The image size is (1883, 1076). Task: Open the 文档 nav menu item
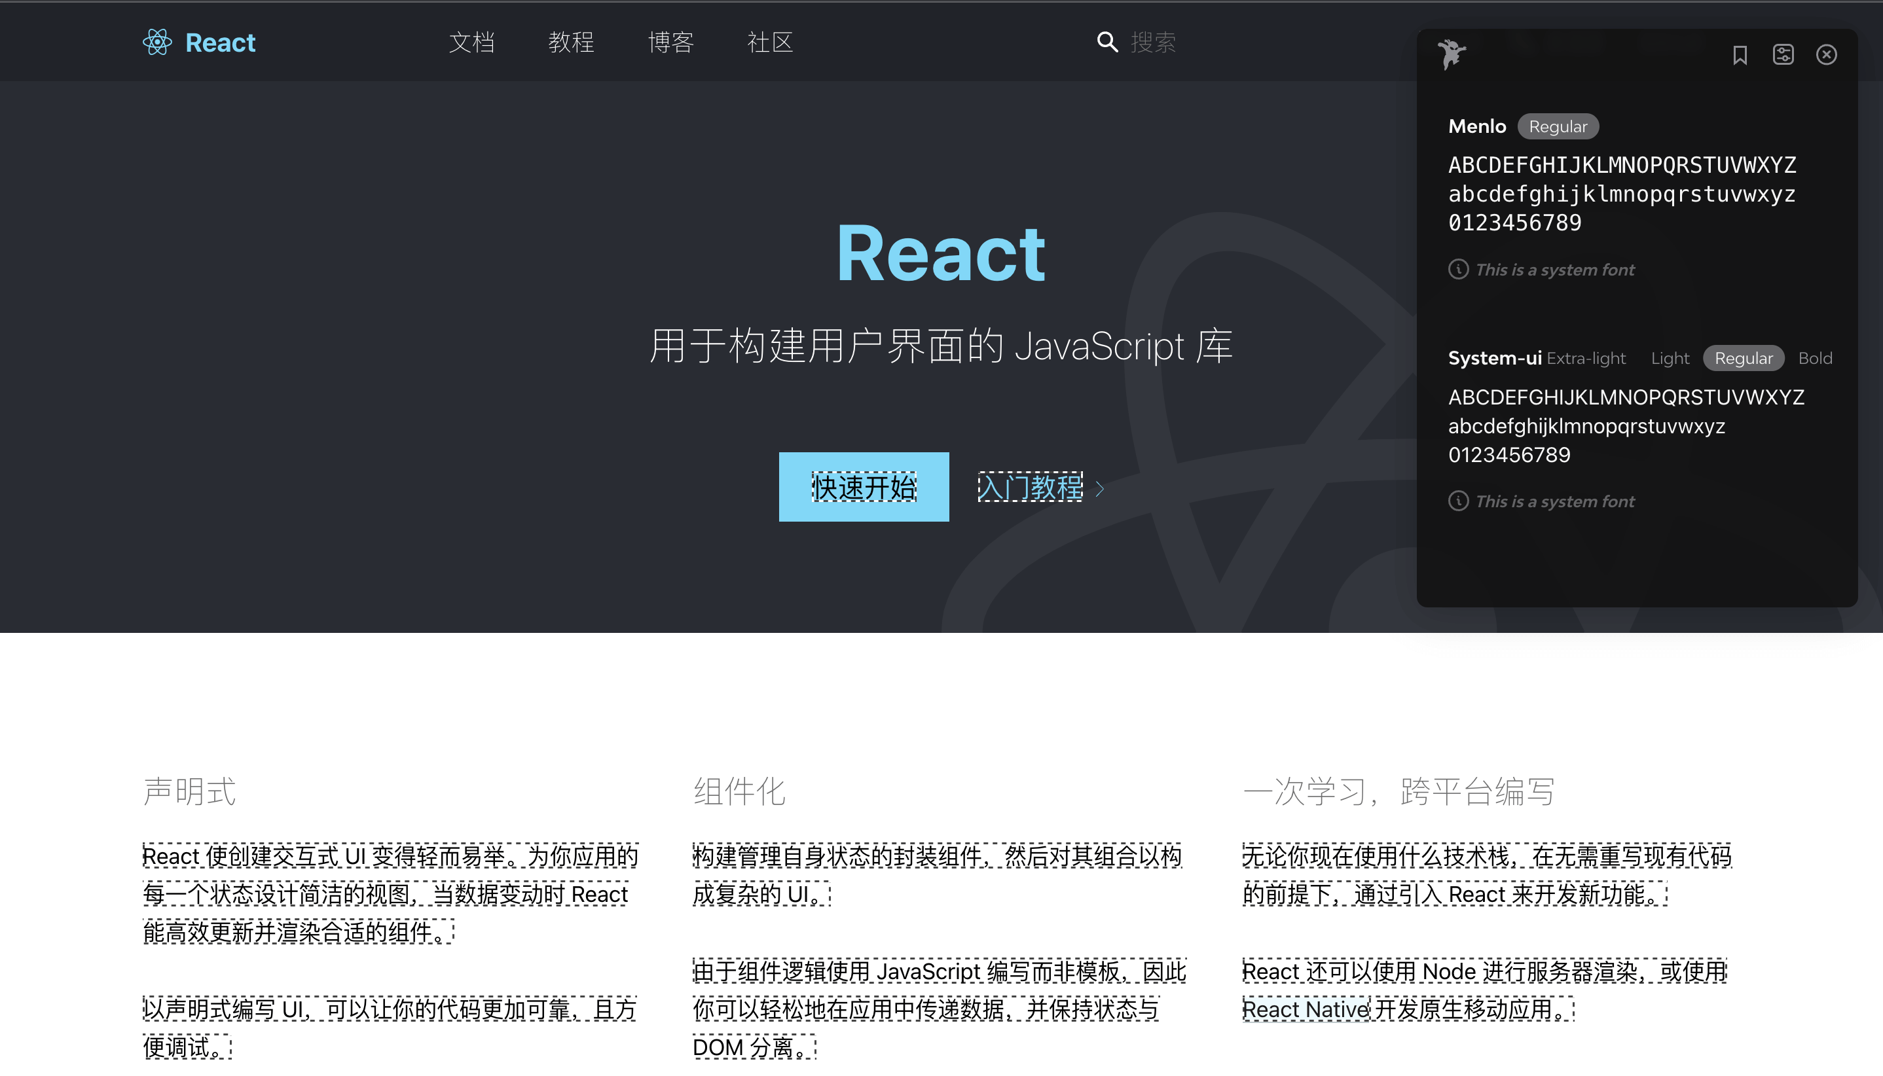coord(471,42)
